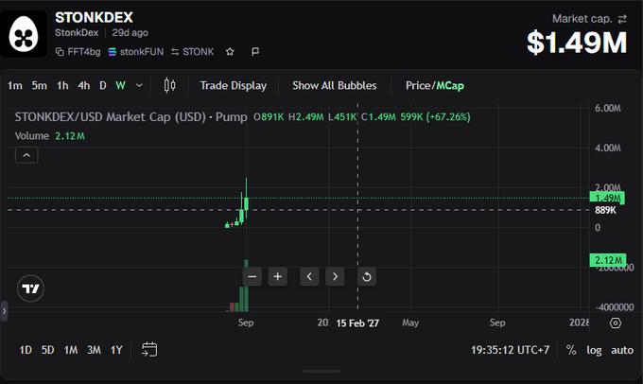Image resolution: width=643 pixels, height=384 pixels.
Task: Switch chart to MCap mode
Action: tap(450, 85)
